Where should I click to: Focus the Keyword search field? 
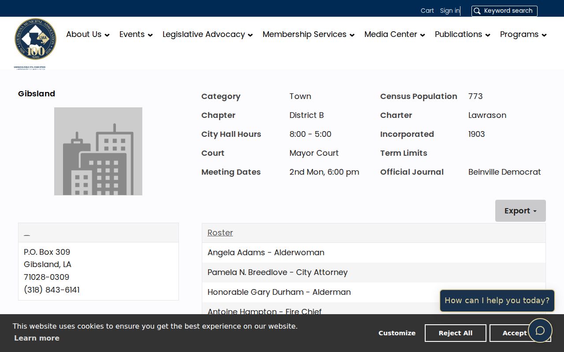click(505, 11)
